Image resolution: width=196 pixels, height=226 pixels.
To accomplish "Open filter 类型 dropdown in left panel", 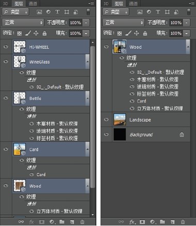I will [x=15, y=12].
